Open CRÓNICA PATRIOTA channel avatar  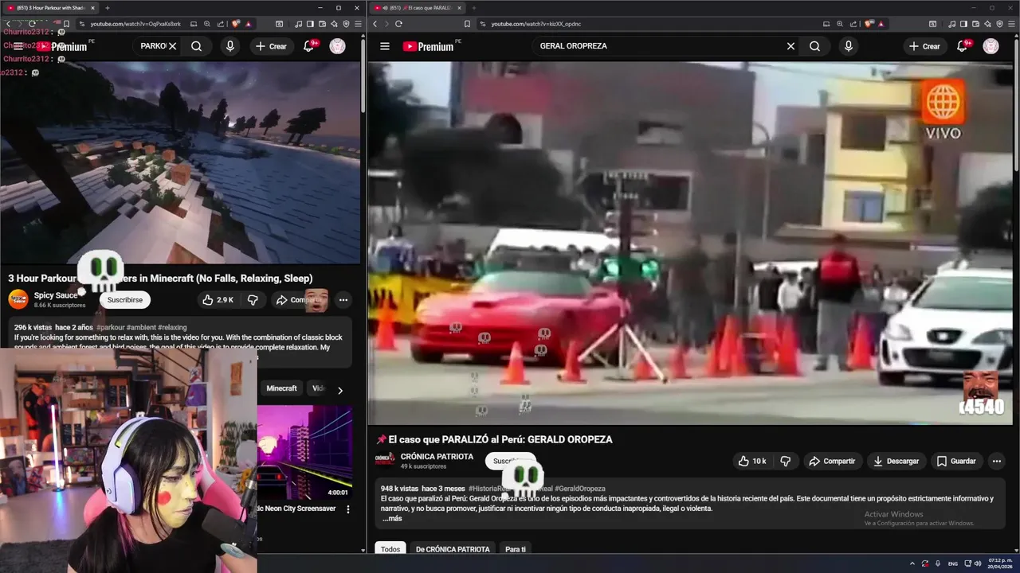(x=385, y=459)
